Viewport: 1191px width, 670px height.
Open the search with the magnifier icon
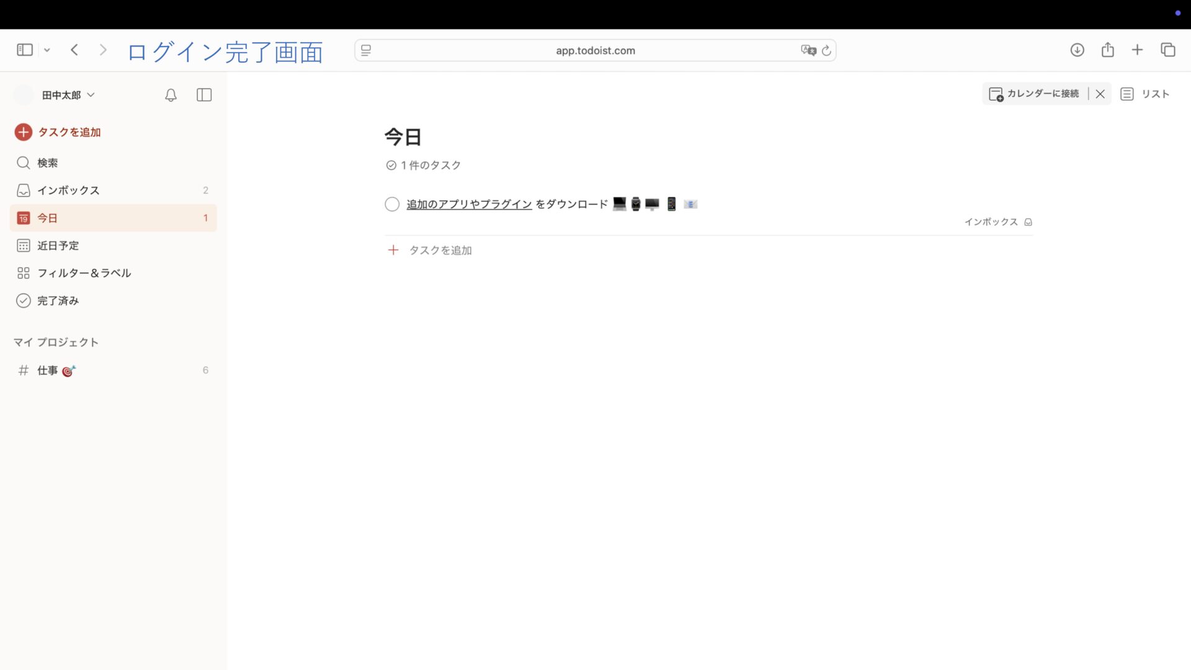pyautogui.click(x=23, y=163)
